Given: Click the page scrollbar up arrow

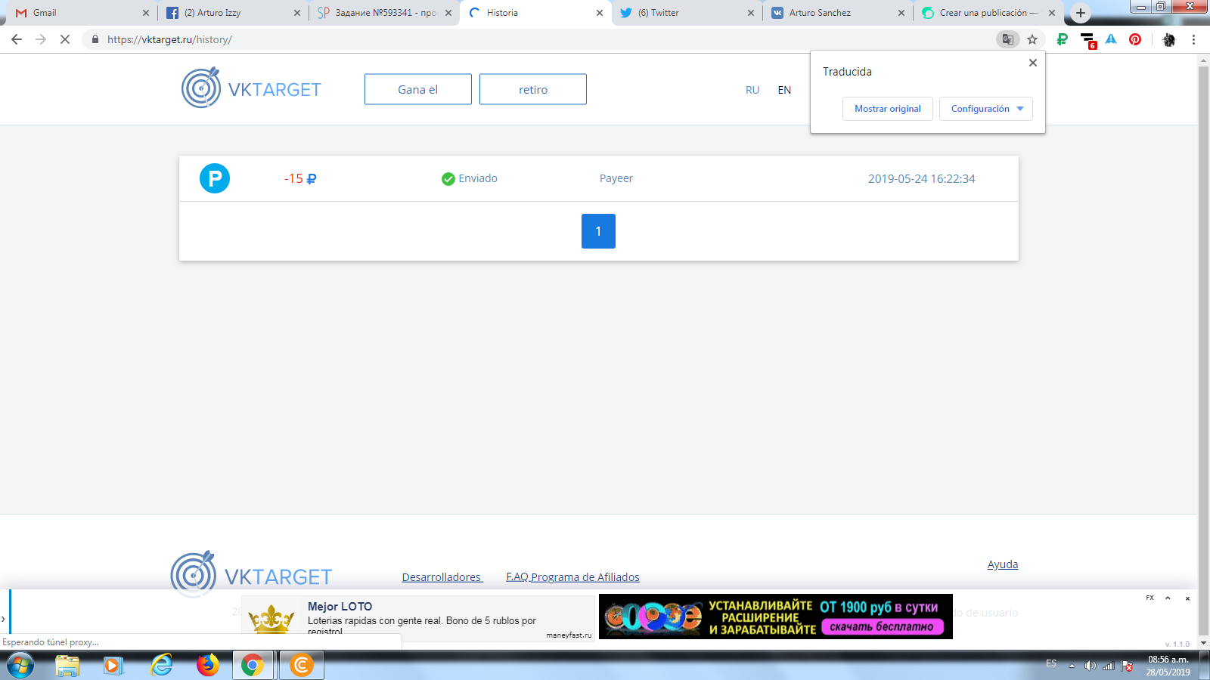Looking at the screenshot, I should click(1203, 60).
